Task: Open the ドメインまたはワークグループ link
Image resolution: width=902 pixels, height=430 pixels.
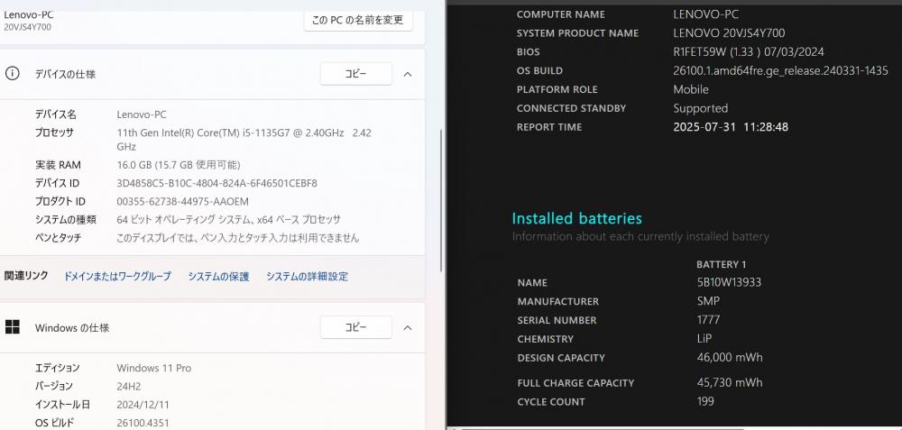Action: point(117,277)
